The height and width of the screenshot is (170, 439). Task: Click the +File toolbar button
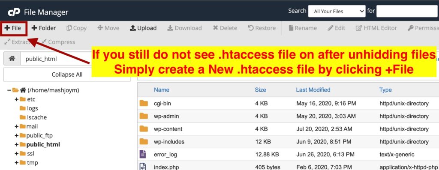[x=13, y=28]
